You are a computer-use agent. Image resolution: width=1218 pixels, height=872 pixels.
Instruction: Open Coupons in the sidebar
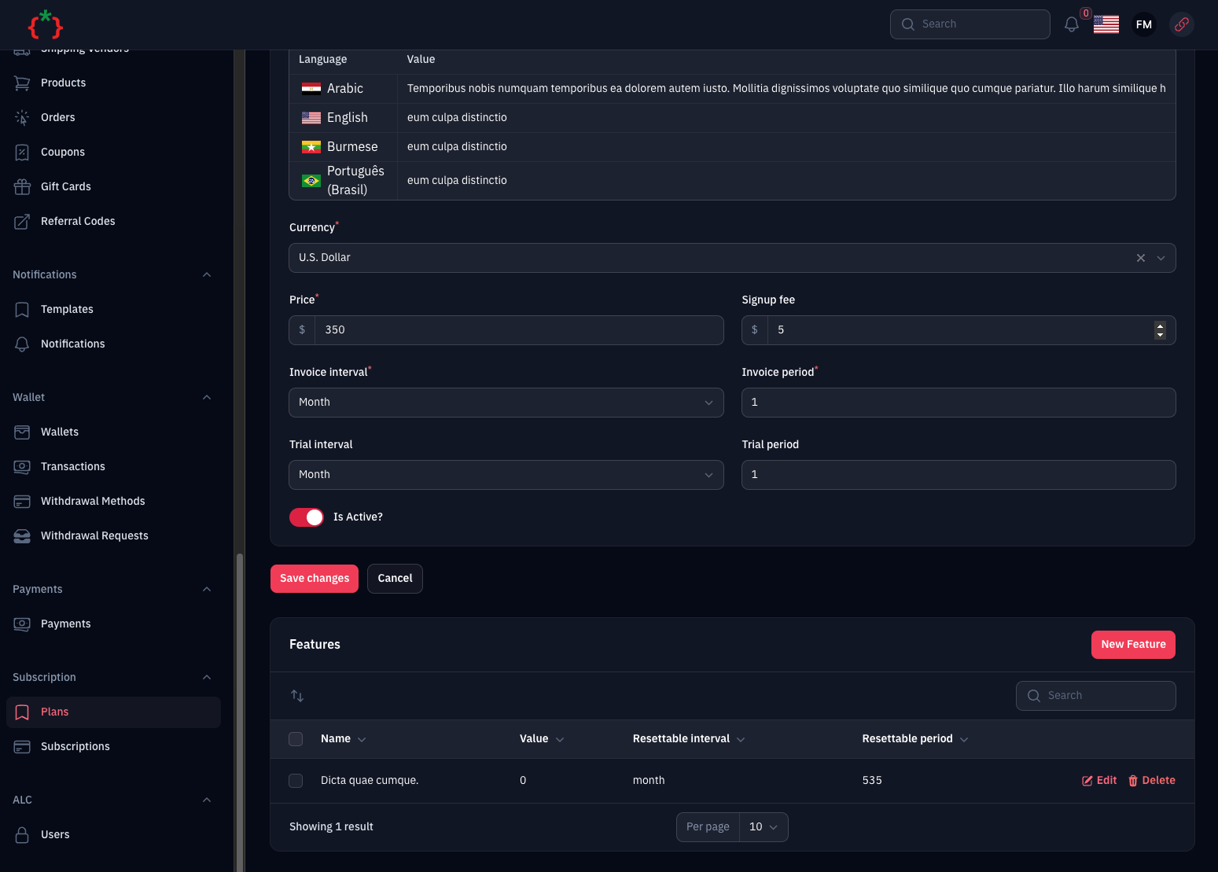113,153
